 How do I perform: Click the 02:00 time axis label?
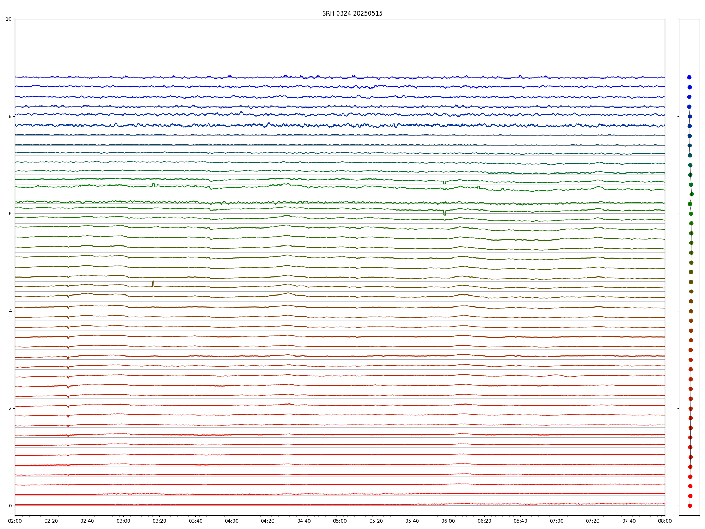coord(15,521)
